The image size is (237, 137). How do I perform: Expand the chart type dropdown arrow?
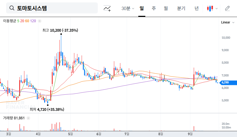[217, 9]
